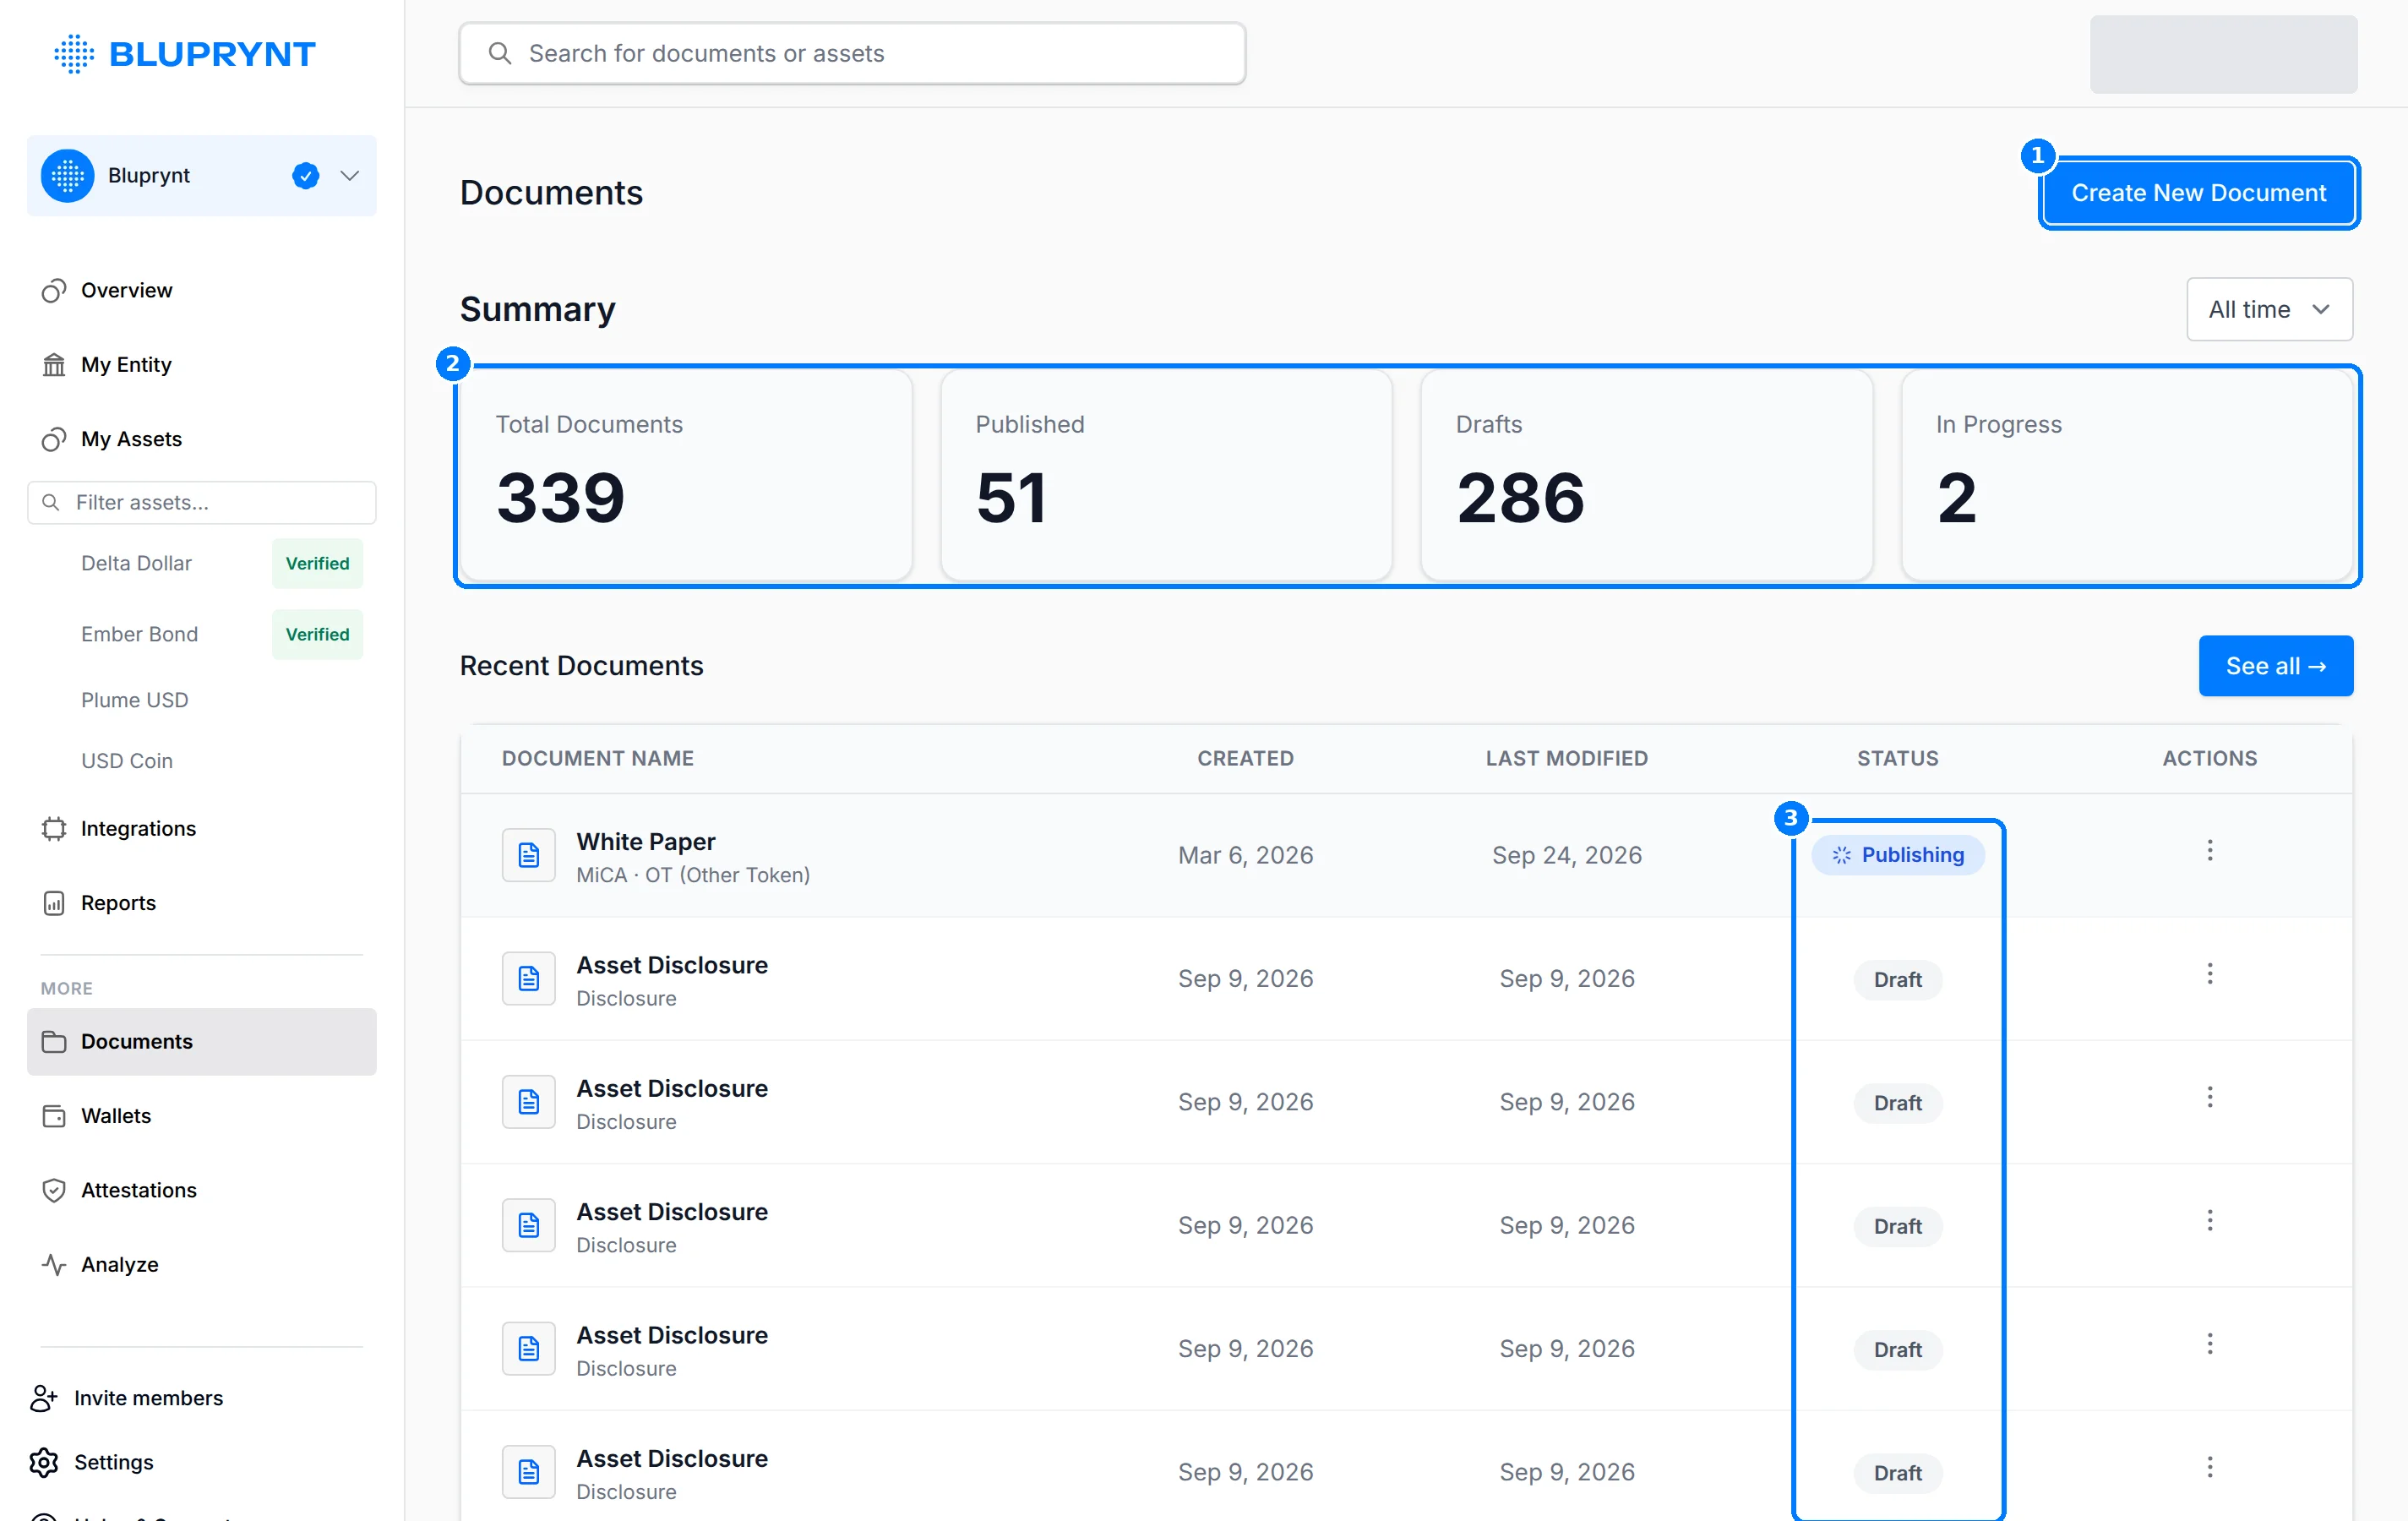Click the My Assets icon in sidebar

54,439
